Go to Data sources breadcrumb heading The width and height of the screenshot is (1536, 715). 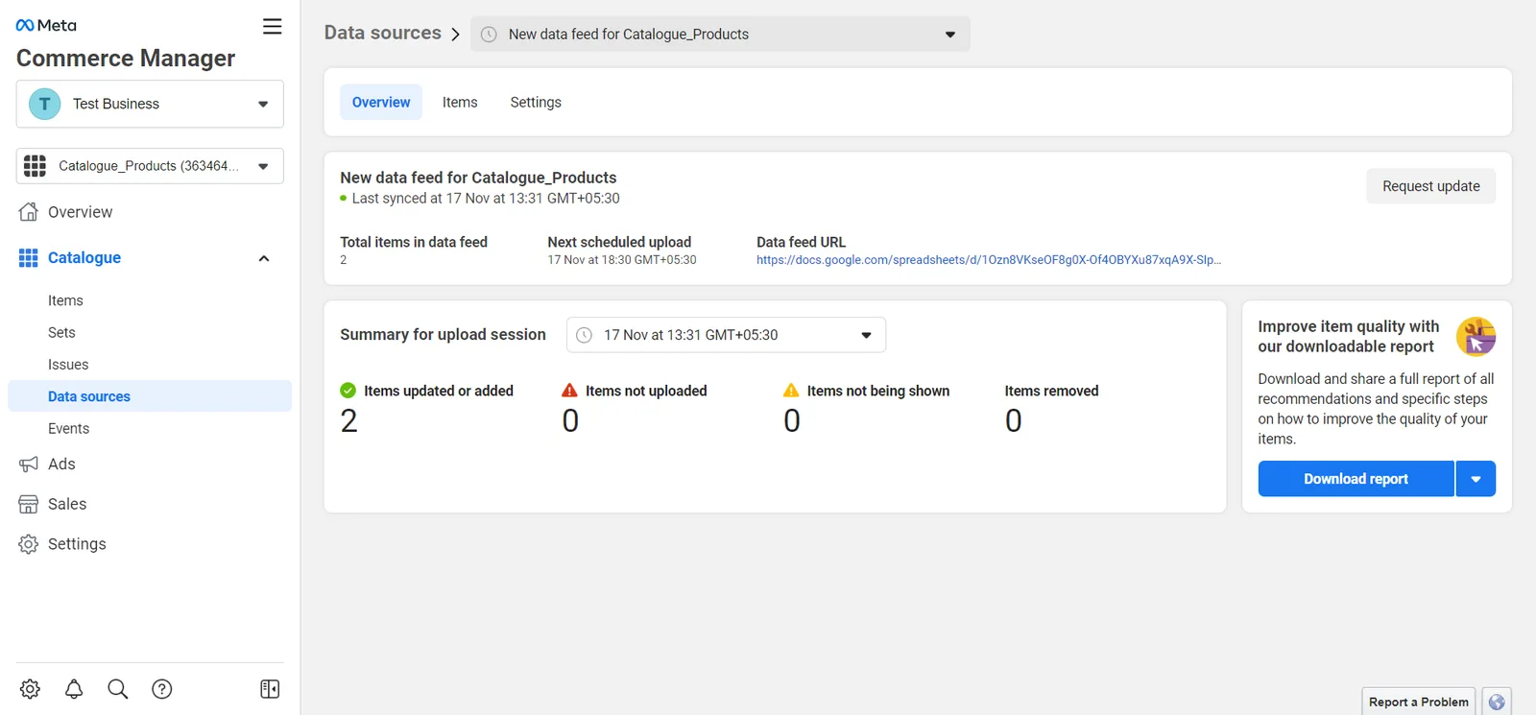[x=383, y=33]
